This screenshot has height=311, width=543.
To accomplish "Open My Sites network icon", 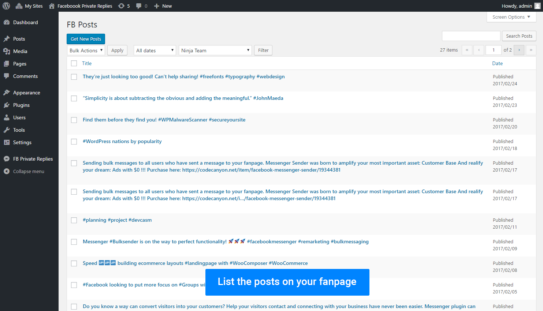I will (19, 6).
